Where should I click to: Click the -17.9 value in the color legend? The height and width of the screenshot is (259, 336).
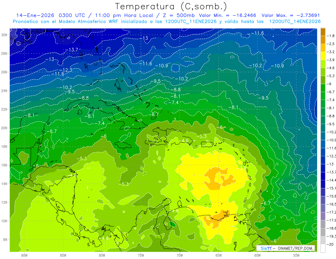click(x=331, y=220)
